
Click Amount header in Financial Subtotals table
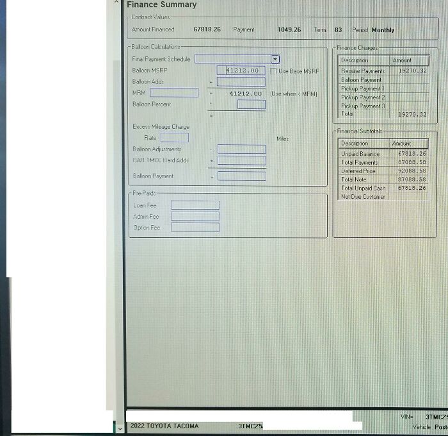(x=410, y=144)
